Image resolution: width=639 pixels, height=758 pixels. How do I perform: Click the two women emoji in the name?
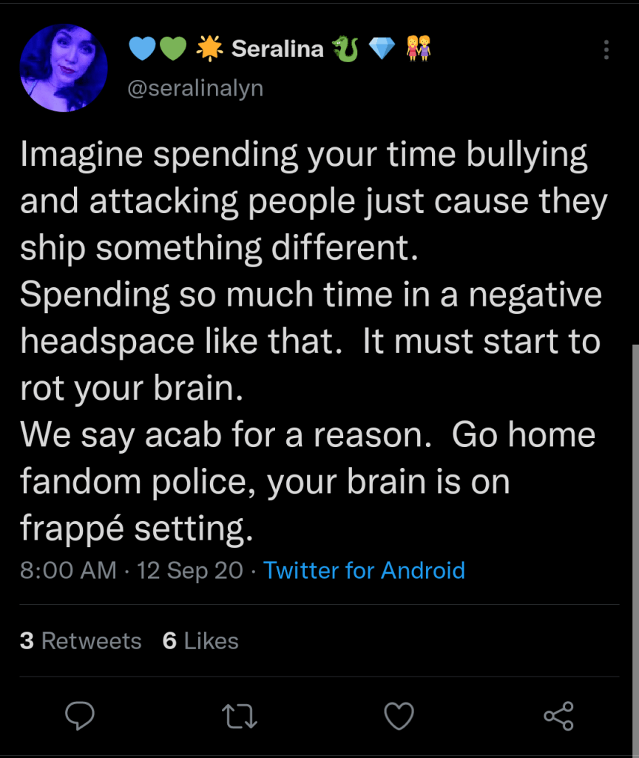419,49
